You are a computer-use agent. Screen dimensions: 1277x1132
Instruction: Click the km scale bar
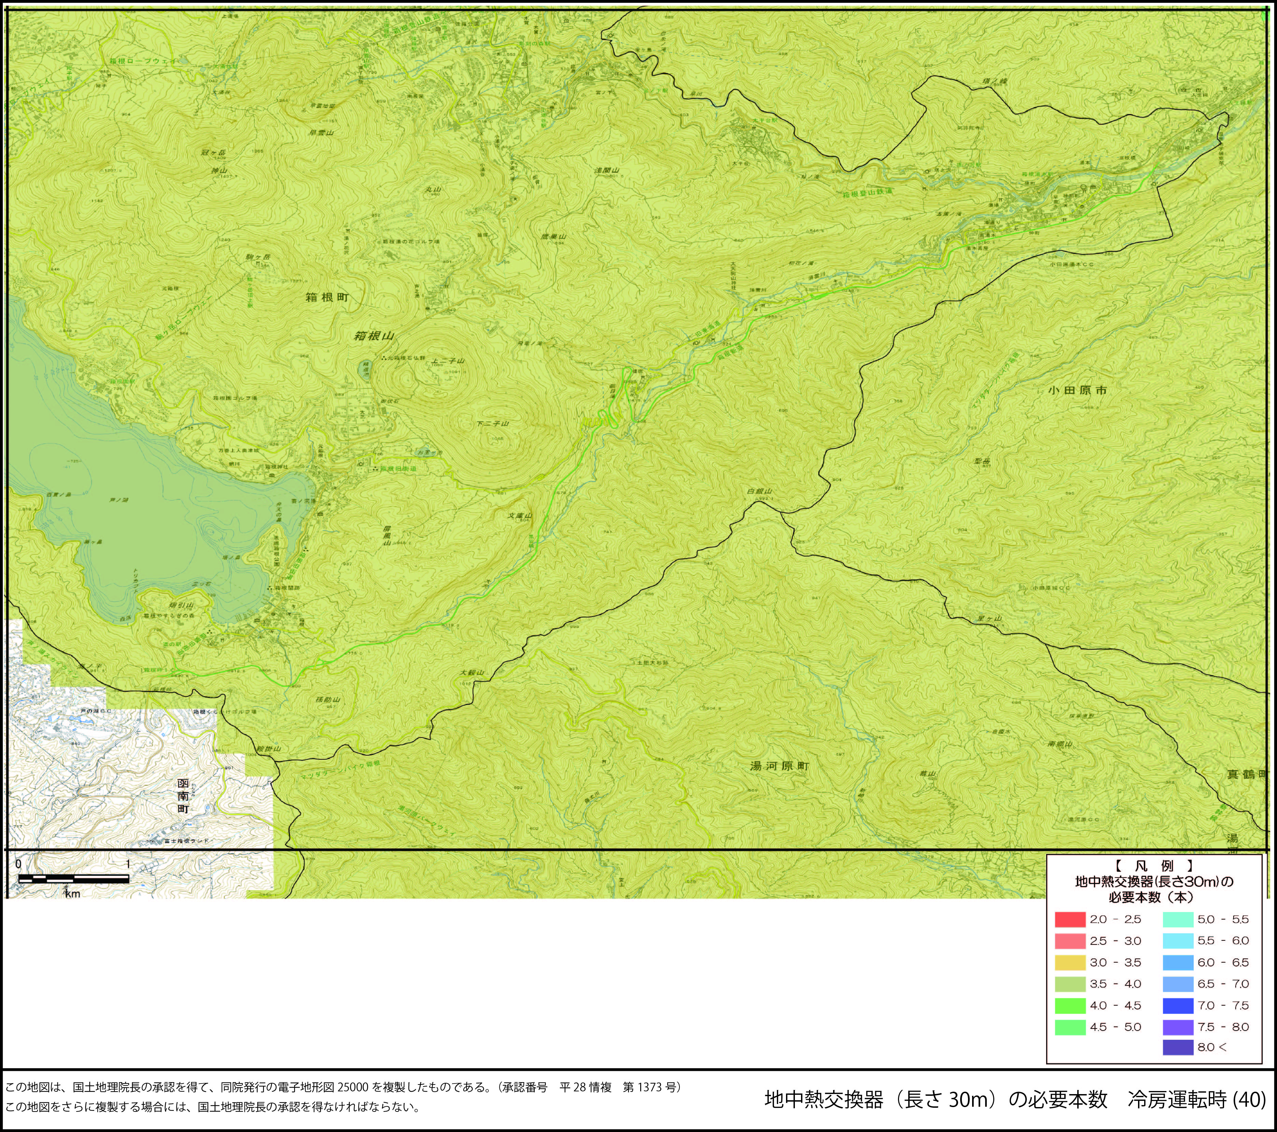pos(73,879)
